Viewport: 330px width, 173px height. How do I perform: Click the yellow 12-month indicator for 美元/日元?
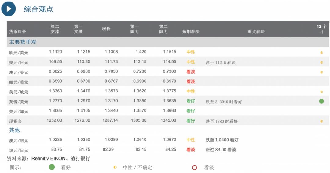click(x=321, y=62)
